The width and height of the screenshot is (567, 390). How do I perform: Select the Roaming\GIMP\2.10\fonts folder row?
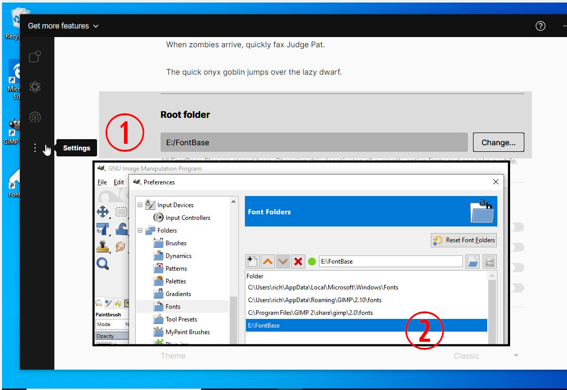pos(366,300)
